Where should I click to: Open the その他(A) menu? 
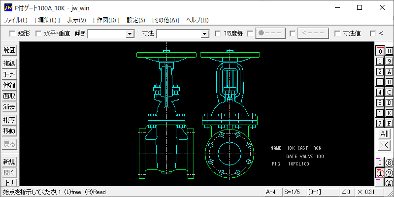coord(165,20)
